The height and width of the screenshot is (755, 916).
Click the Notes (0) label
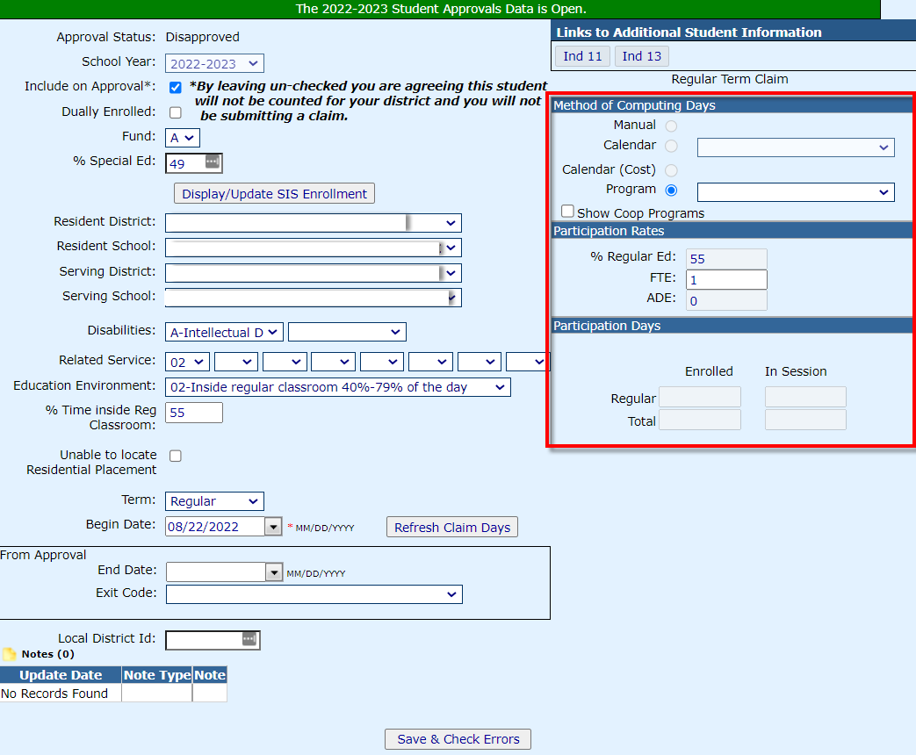[48, 654]
